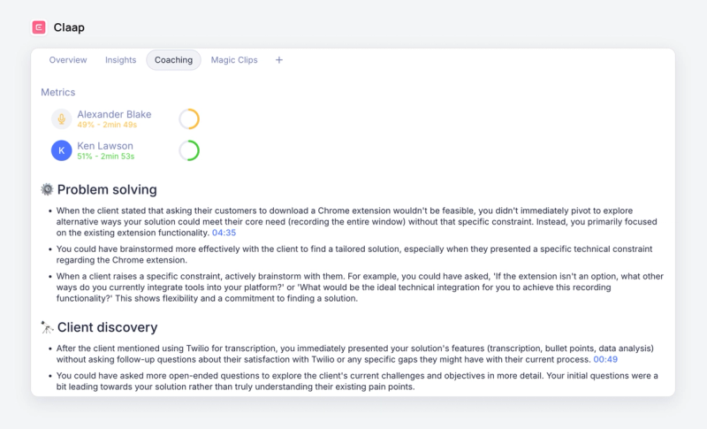Click the Metrics section label

[58, 93]
